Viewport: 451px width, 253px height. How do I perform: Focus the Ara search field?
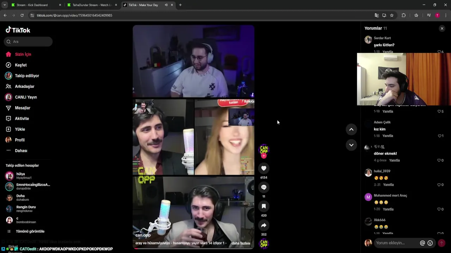[29, 41]
